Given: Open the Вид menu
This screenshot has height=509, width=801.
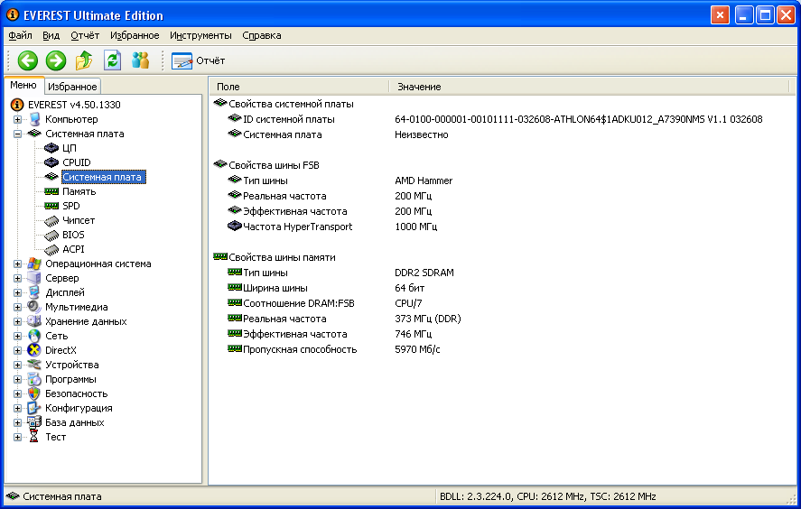Looking at the screenshot, I should [x=51, y=35].
